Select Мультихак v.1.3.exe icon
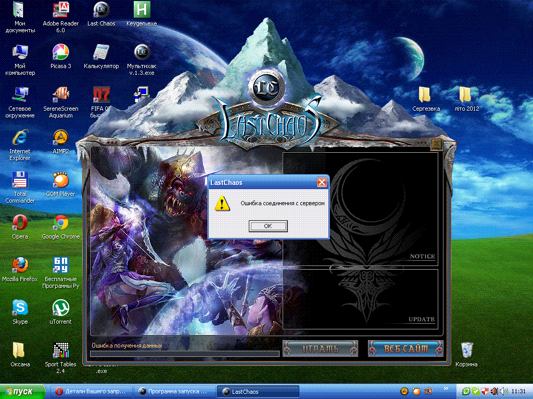 point(142,60)
